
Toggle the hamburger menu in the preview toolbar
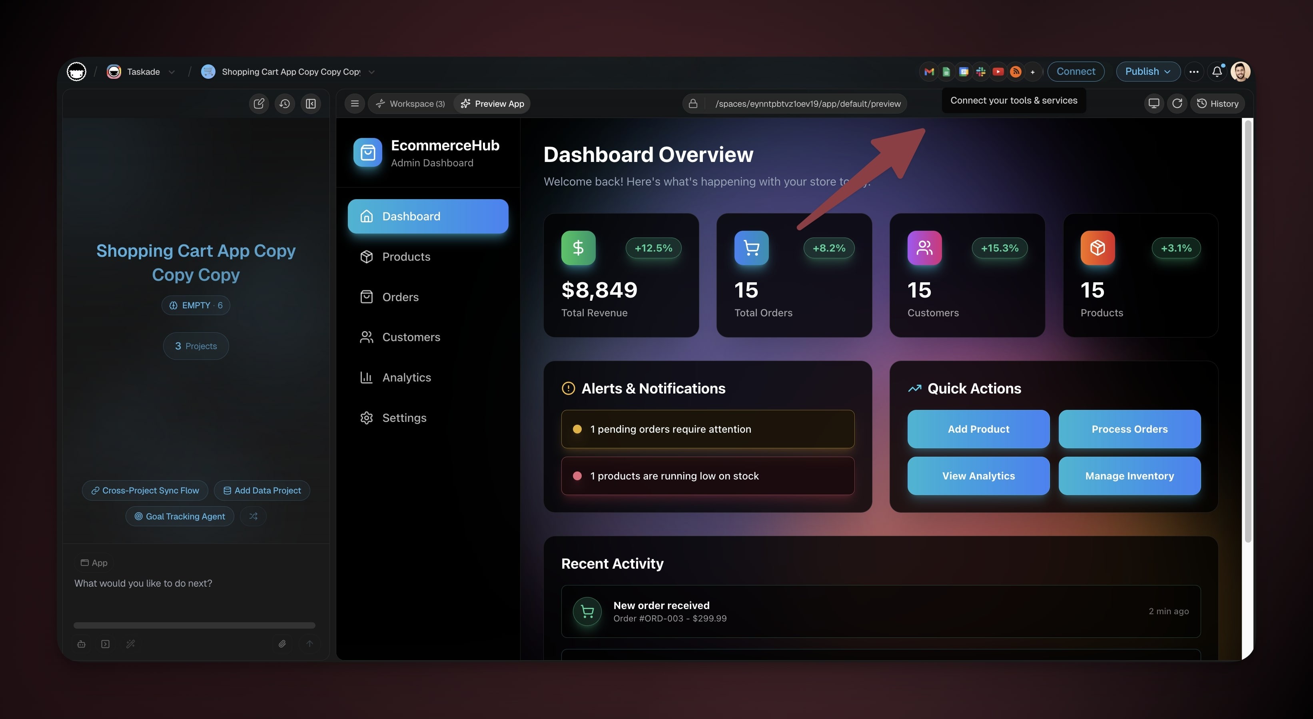pyautogui.click(x=355, y=104)
